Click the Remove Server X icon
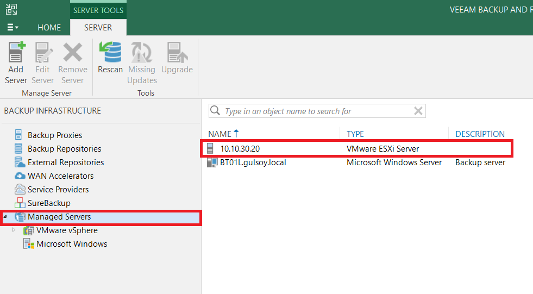Viewport: 533px width, 294px height. pyautogui.click(x=73, y=53)
